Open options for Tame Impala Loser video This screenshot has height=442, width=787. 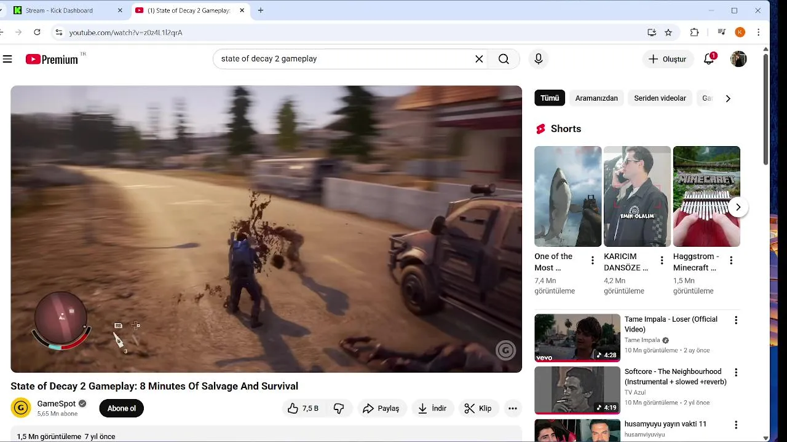coord(735,320)
